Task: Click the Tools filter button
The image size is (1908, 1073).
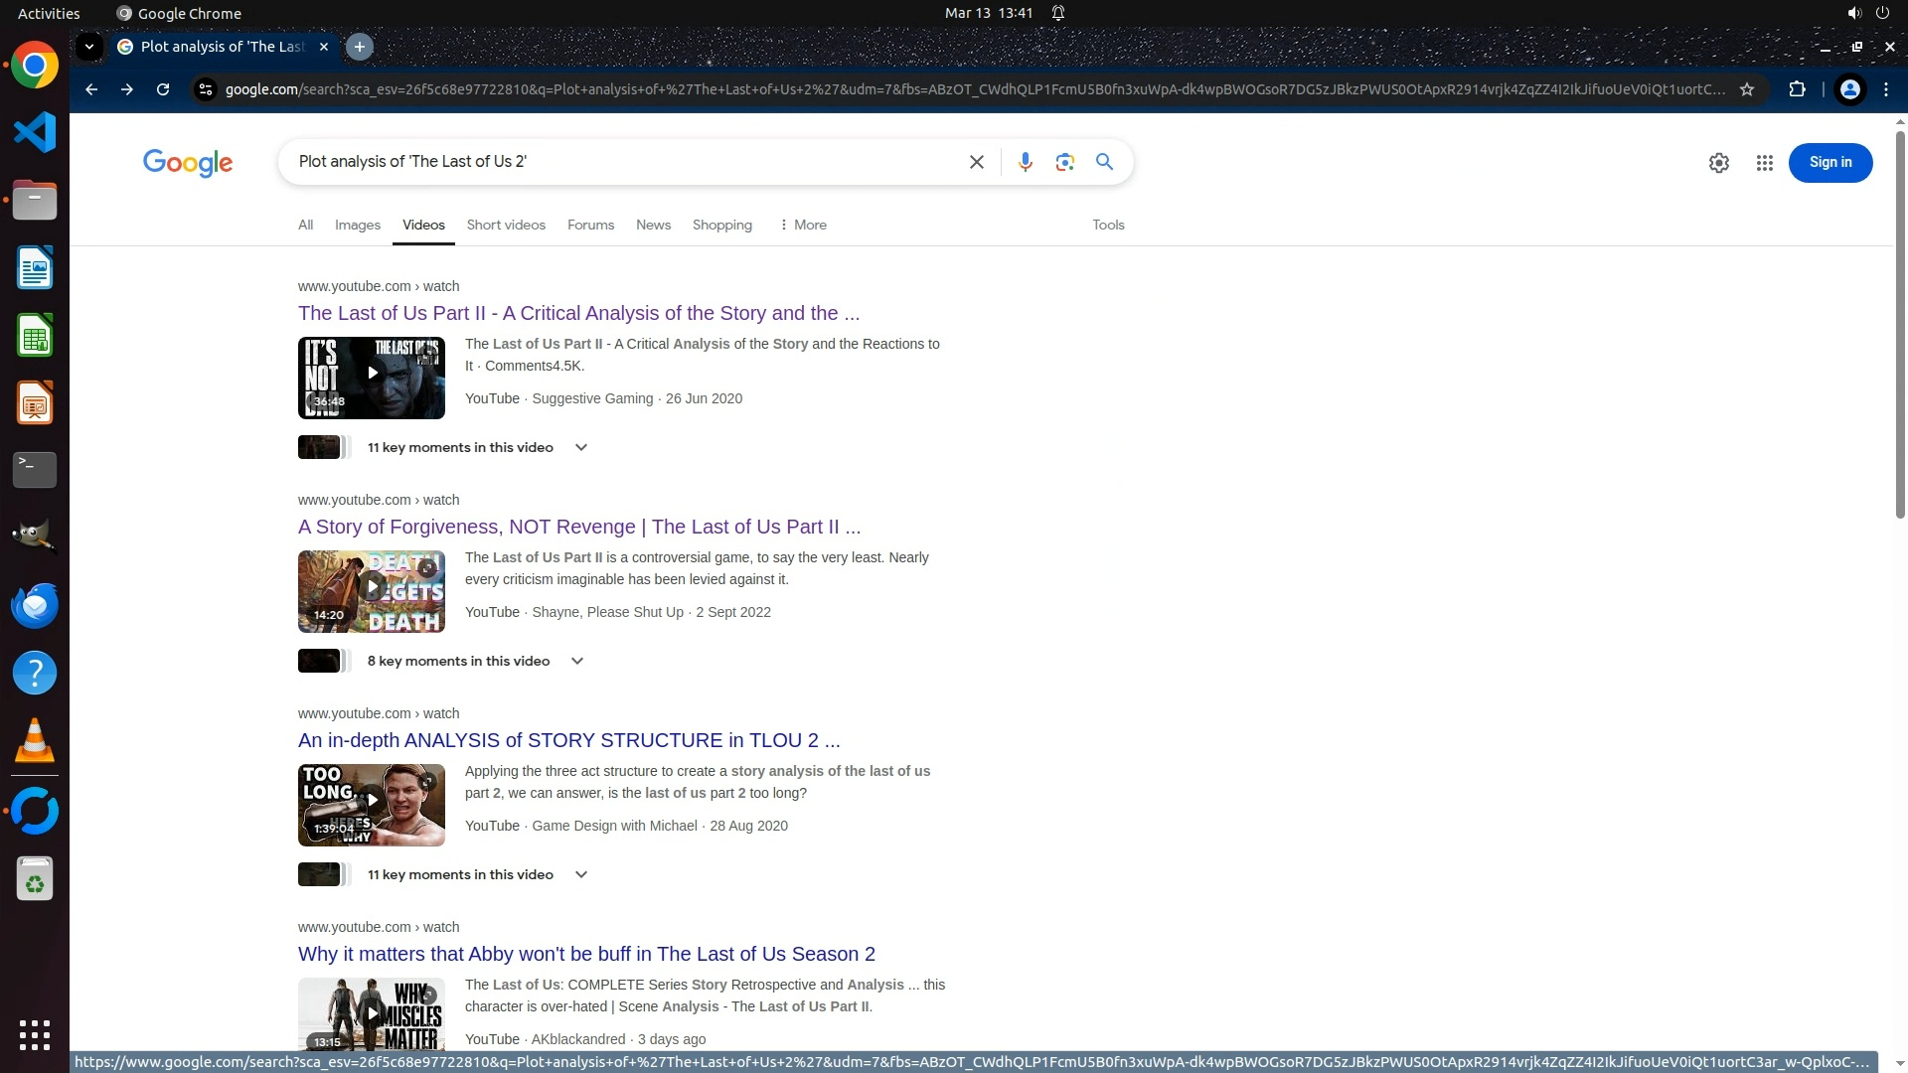Action: pyautogui.click(x=1108, y=226)
